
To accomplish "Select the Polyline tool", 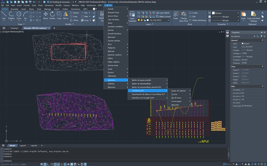I will click(11, 15).
